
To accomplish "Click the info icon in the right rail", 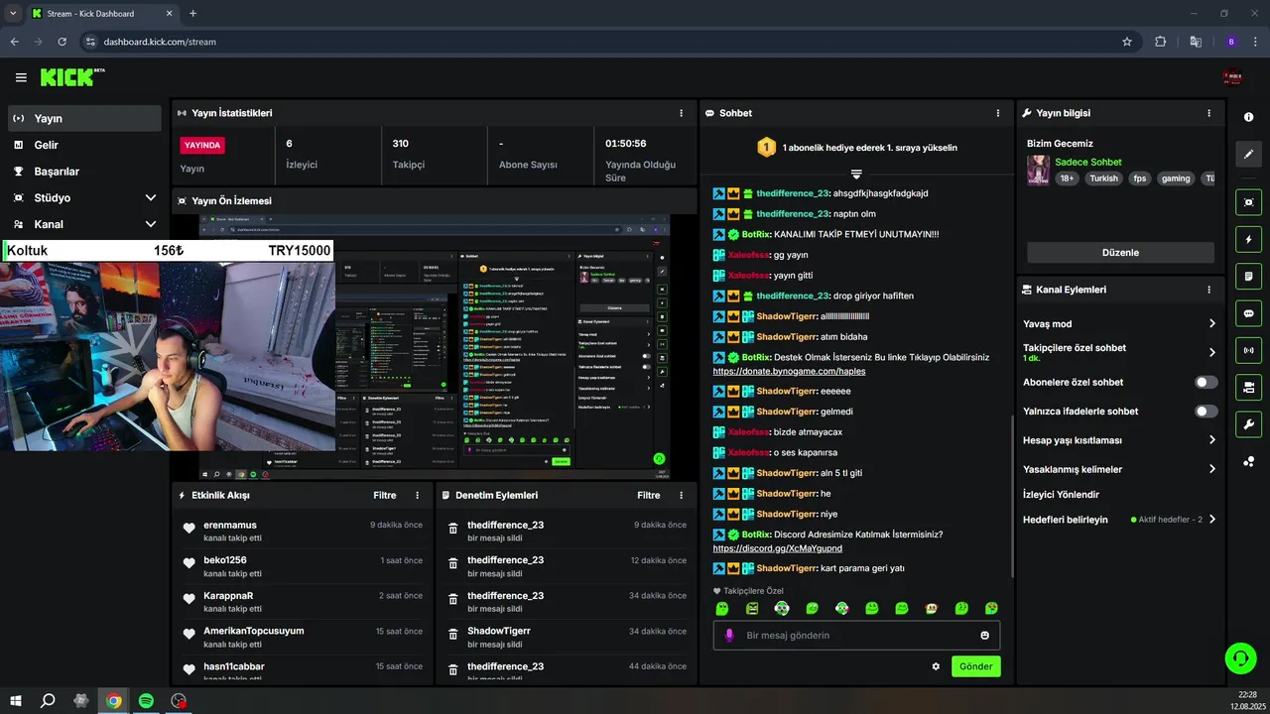I will point(1248,117).
